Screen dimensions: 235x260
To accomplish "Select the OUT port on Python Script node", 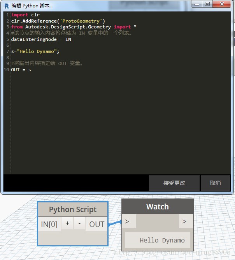I will [x=96, y=224].
